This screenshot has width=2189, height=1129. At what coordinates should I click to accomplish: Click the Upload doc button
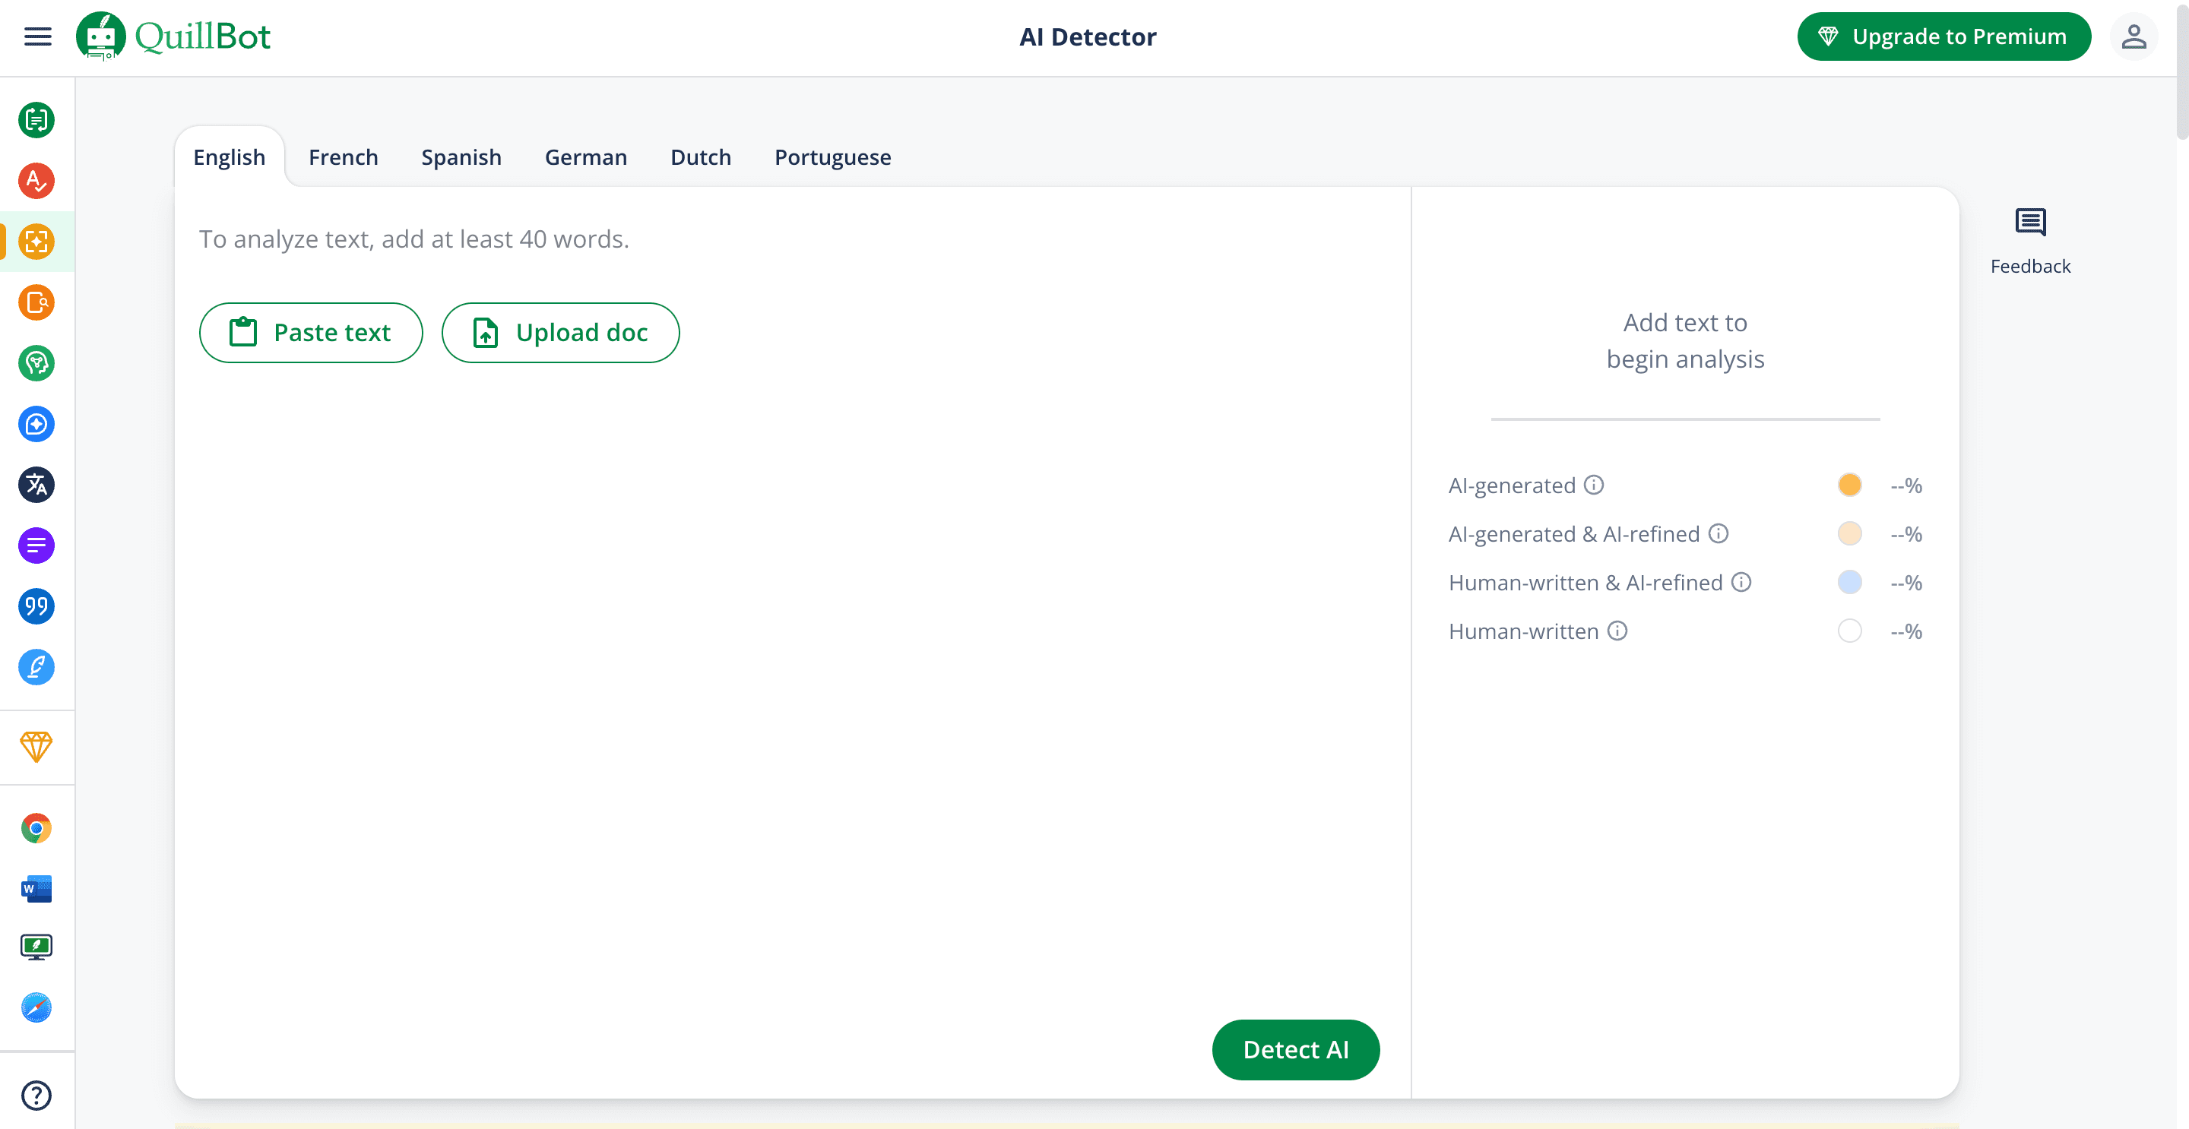click(560, 332)
